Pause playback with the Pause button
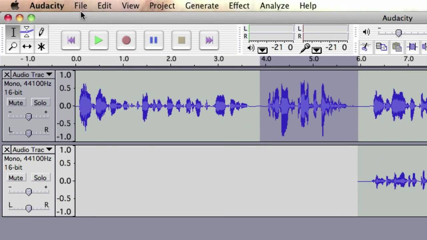The image size is (427, 240). 154,40
